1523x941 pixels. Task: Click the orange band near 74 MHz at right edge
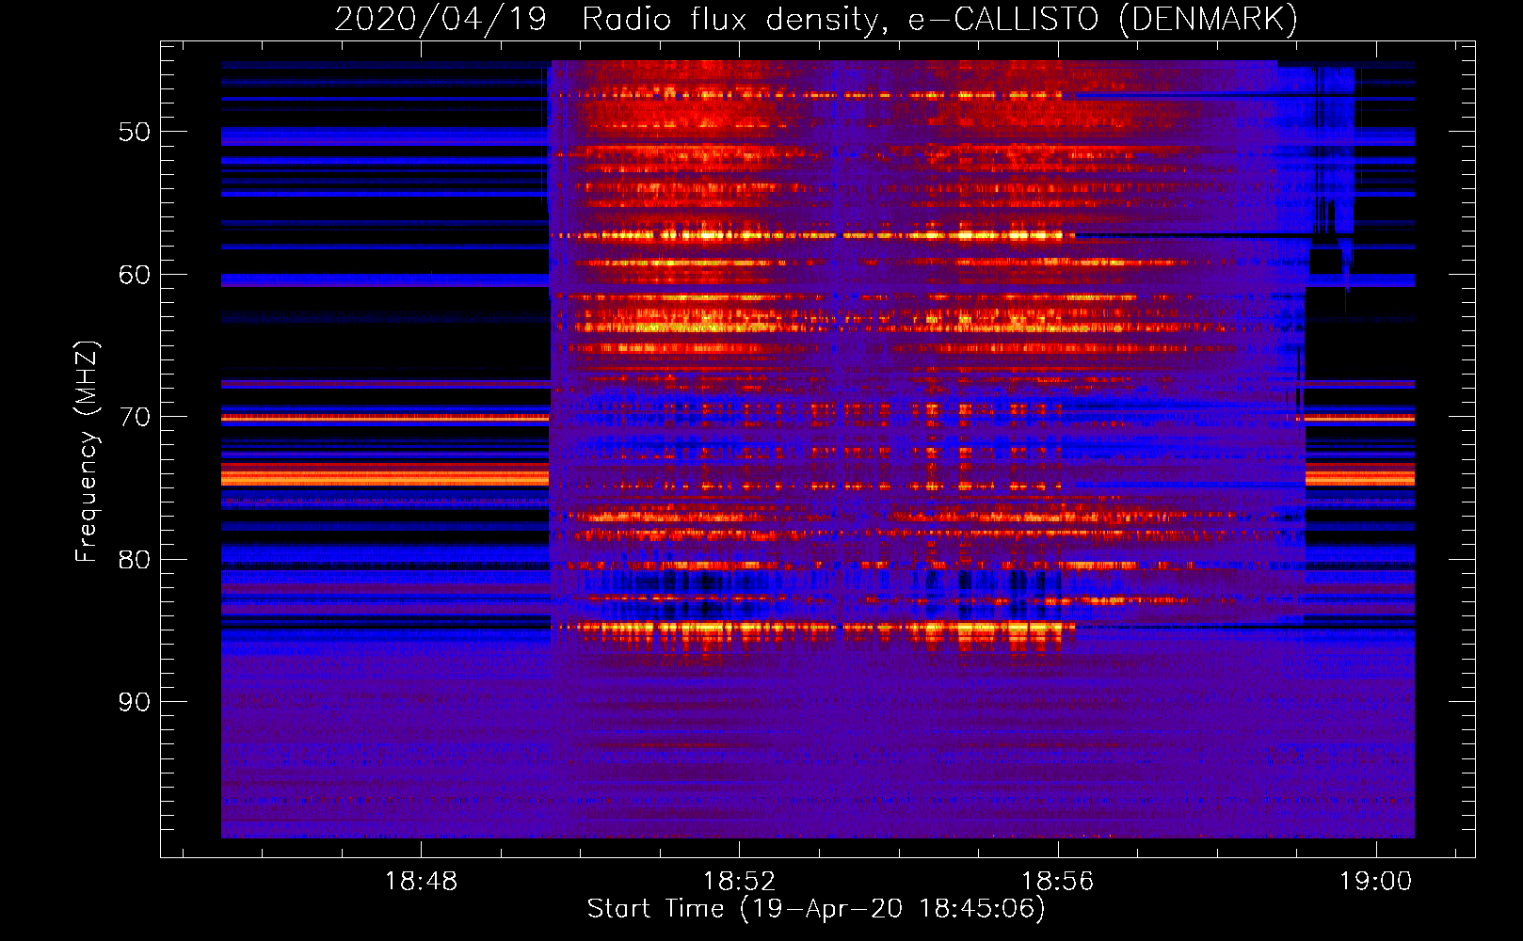(x=1359, y=476)
